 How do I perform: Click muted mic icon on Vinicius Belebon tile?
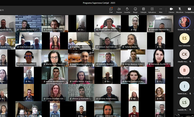click(x=18, y=30)
